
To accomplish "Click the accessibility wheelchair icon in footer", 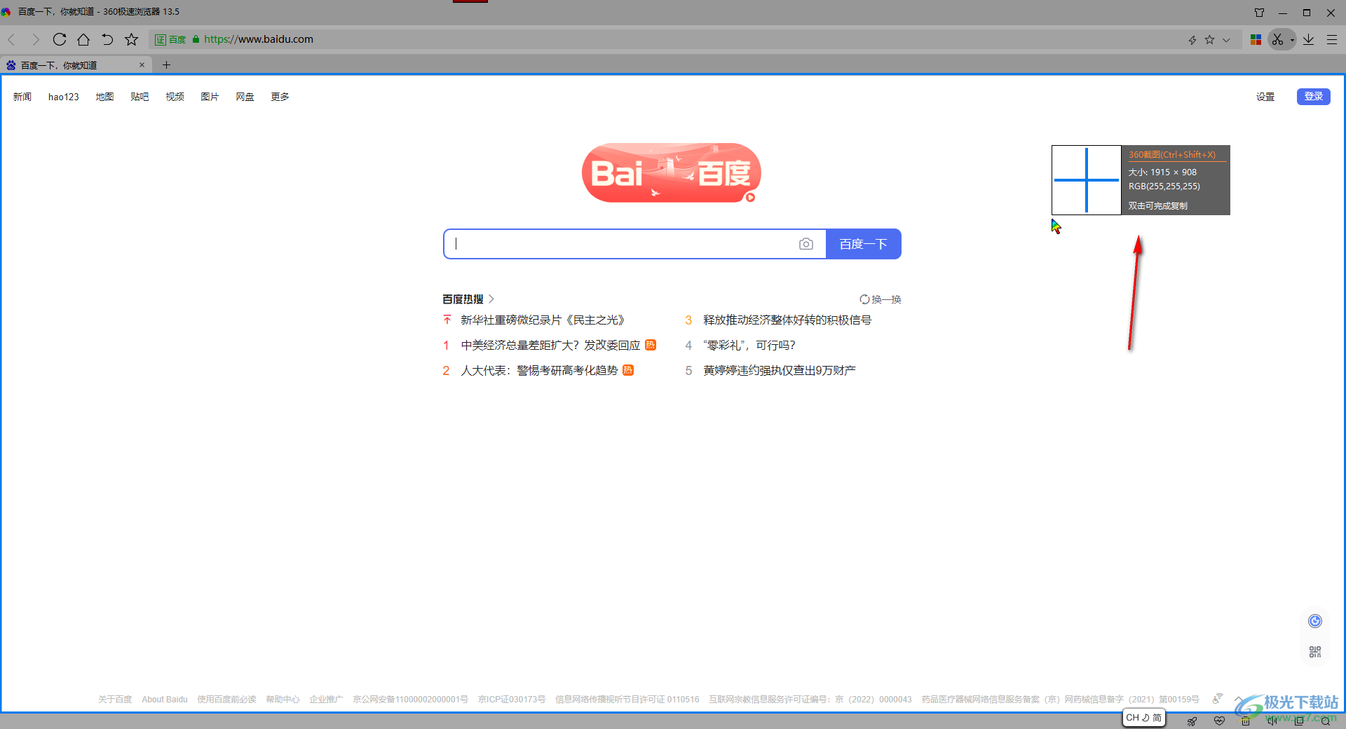I will pos(1218,699).
